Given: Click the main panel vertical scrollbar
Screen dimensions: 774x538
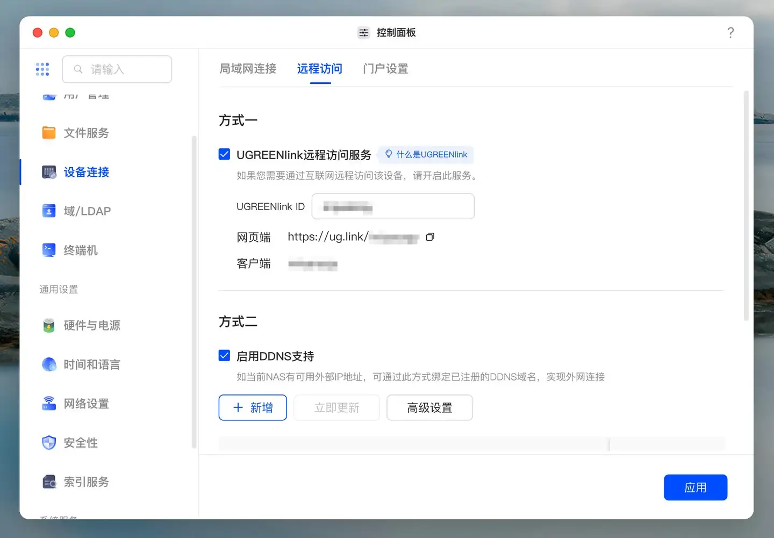Looking at the screenshot, I should coord(746,206).
